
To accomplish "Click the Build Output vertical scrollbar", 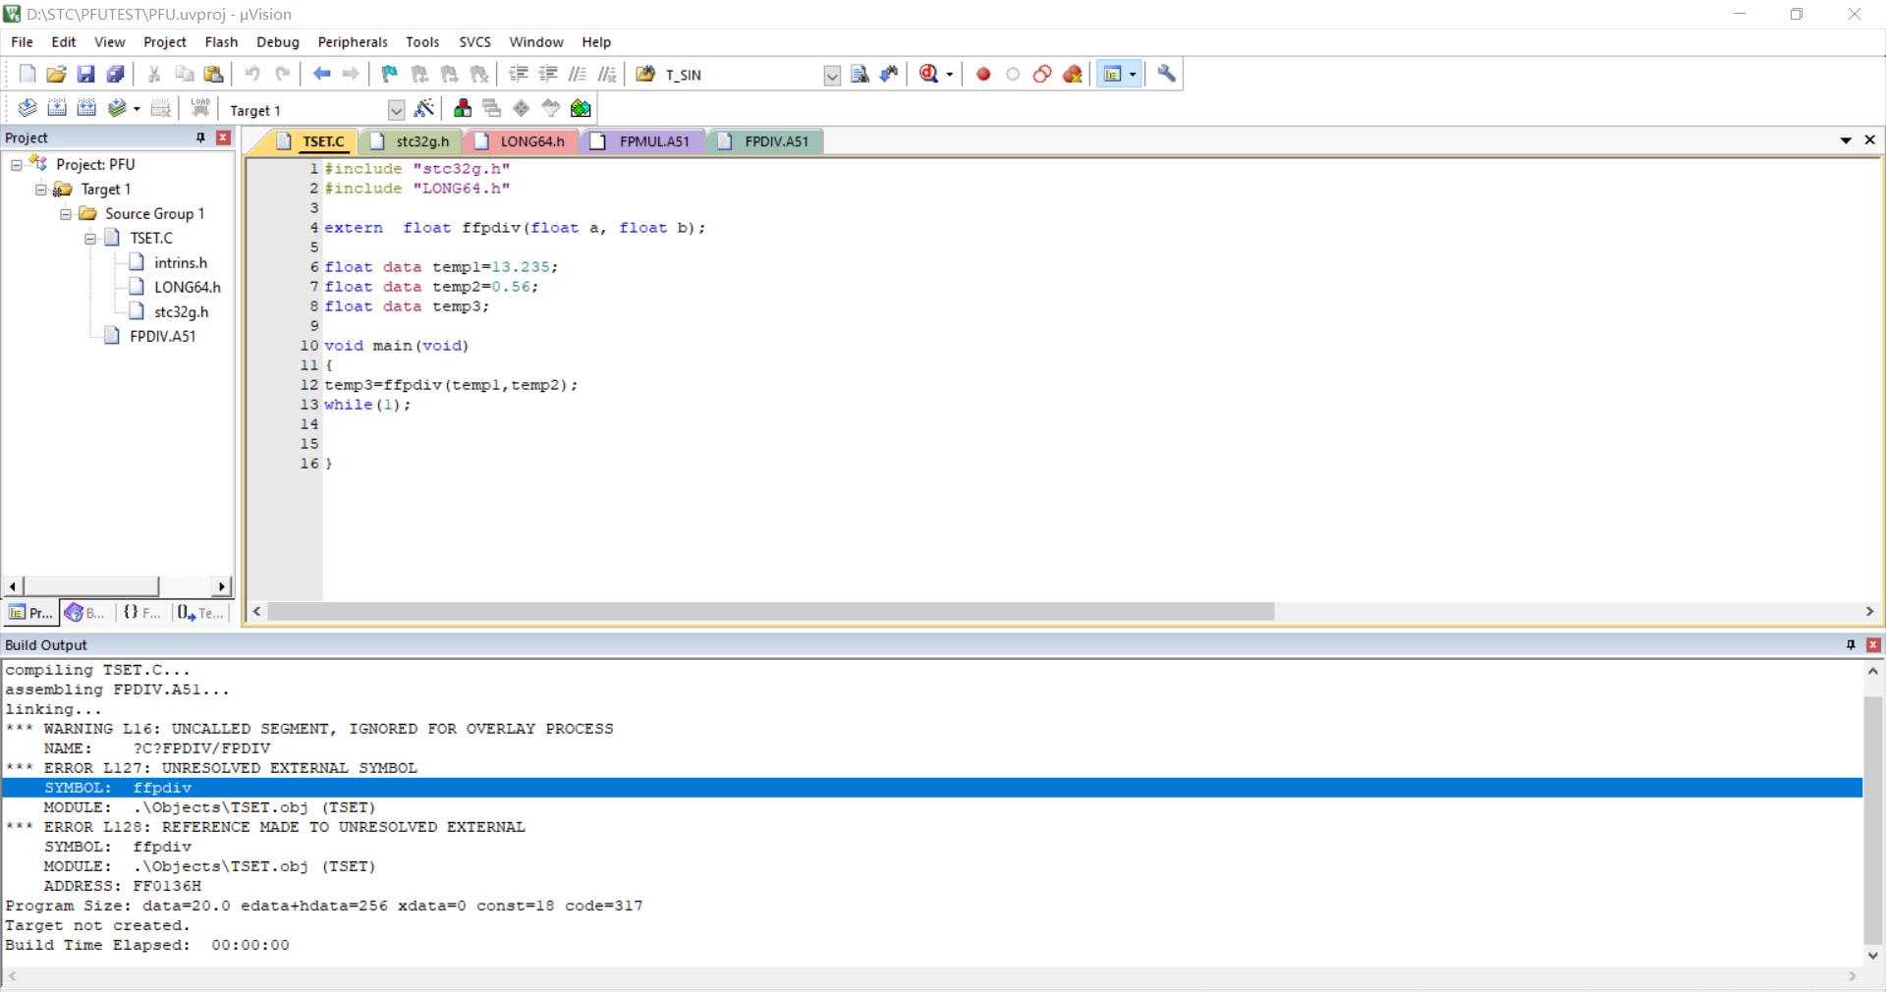I will tap(1873, 820).
